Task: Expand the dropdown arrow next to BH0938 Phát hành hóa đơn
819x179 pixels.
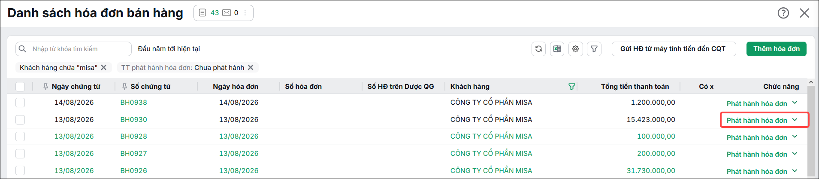Action: pos(795,103)
